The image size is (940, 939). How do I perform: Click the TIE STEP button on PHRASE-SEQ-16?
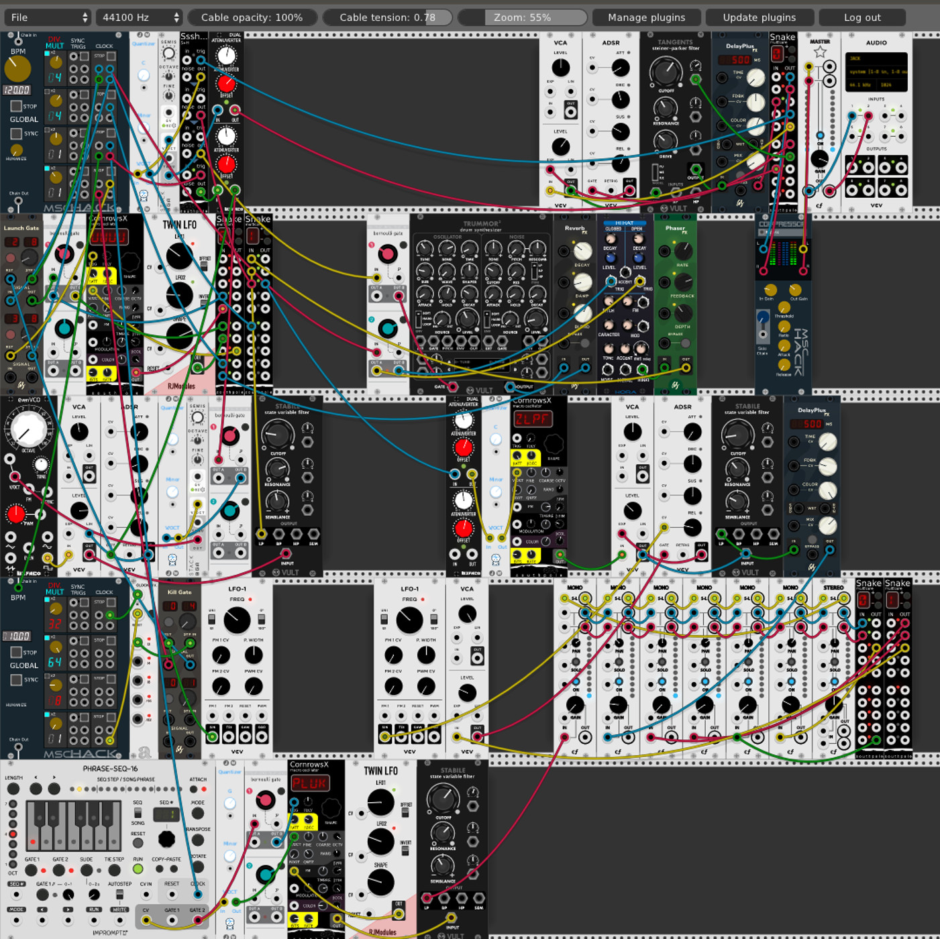pyautogui.click(x=114, y=870)
